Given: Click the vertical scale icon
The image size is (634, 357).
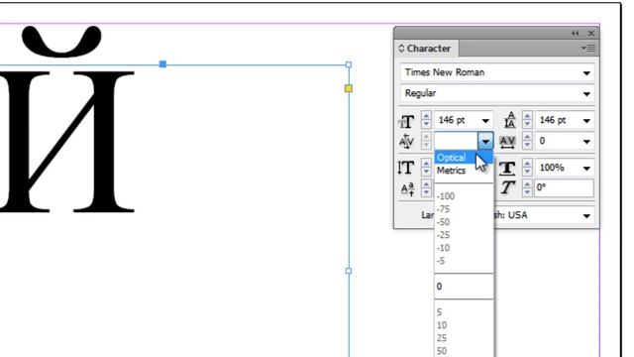Looking at the screenshot, I should (406, 168).
